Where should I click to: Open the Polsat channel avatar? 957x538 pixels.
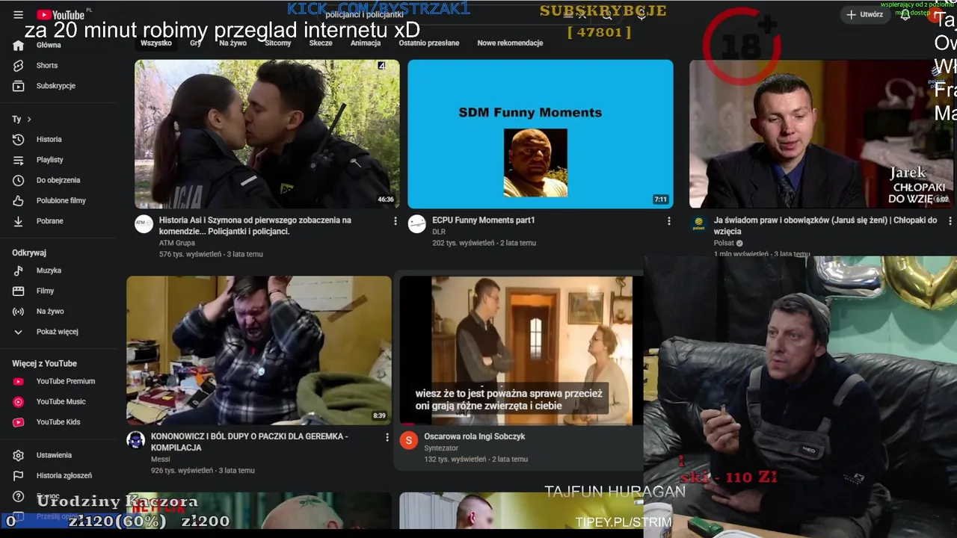[699, 224]
